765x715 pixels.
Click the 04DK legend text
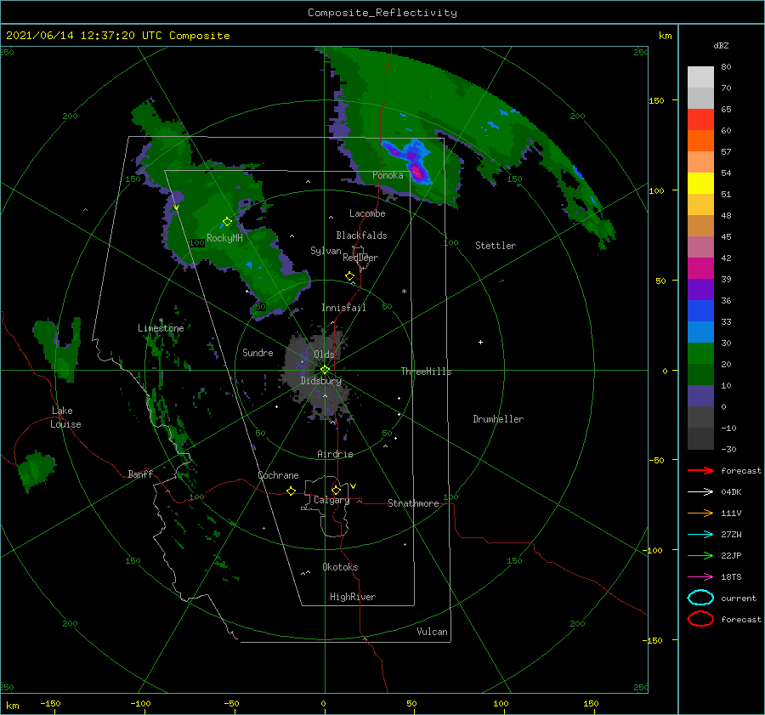[731, 492]
